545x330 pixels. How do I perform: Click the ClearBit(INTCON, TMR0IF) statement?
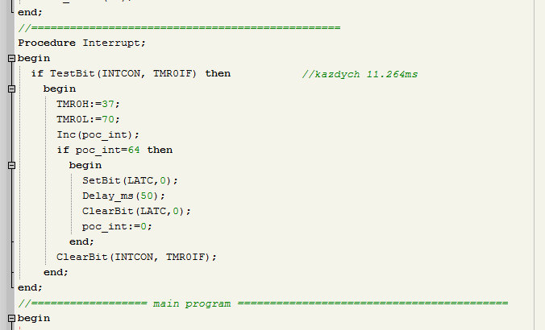click(136, 257)
